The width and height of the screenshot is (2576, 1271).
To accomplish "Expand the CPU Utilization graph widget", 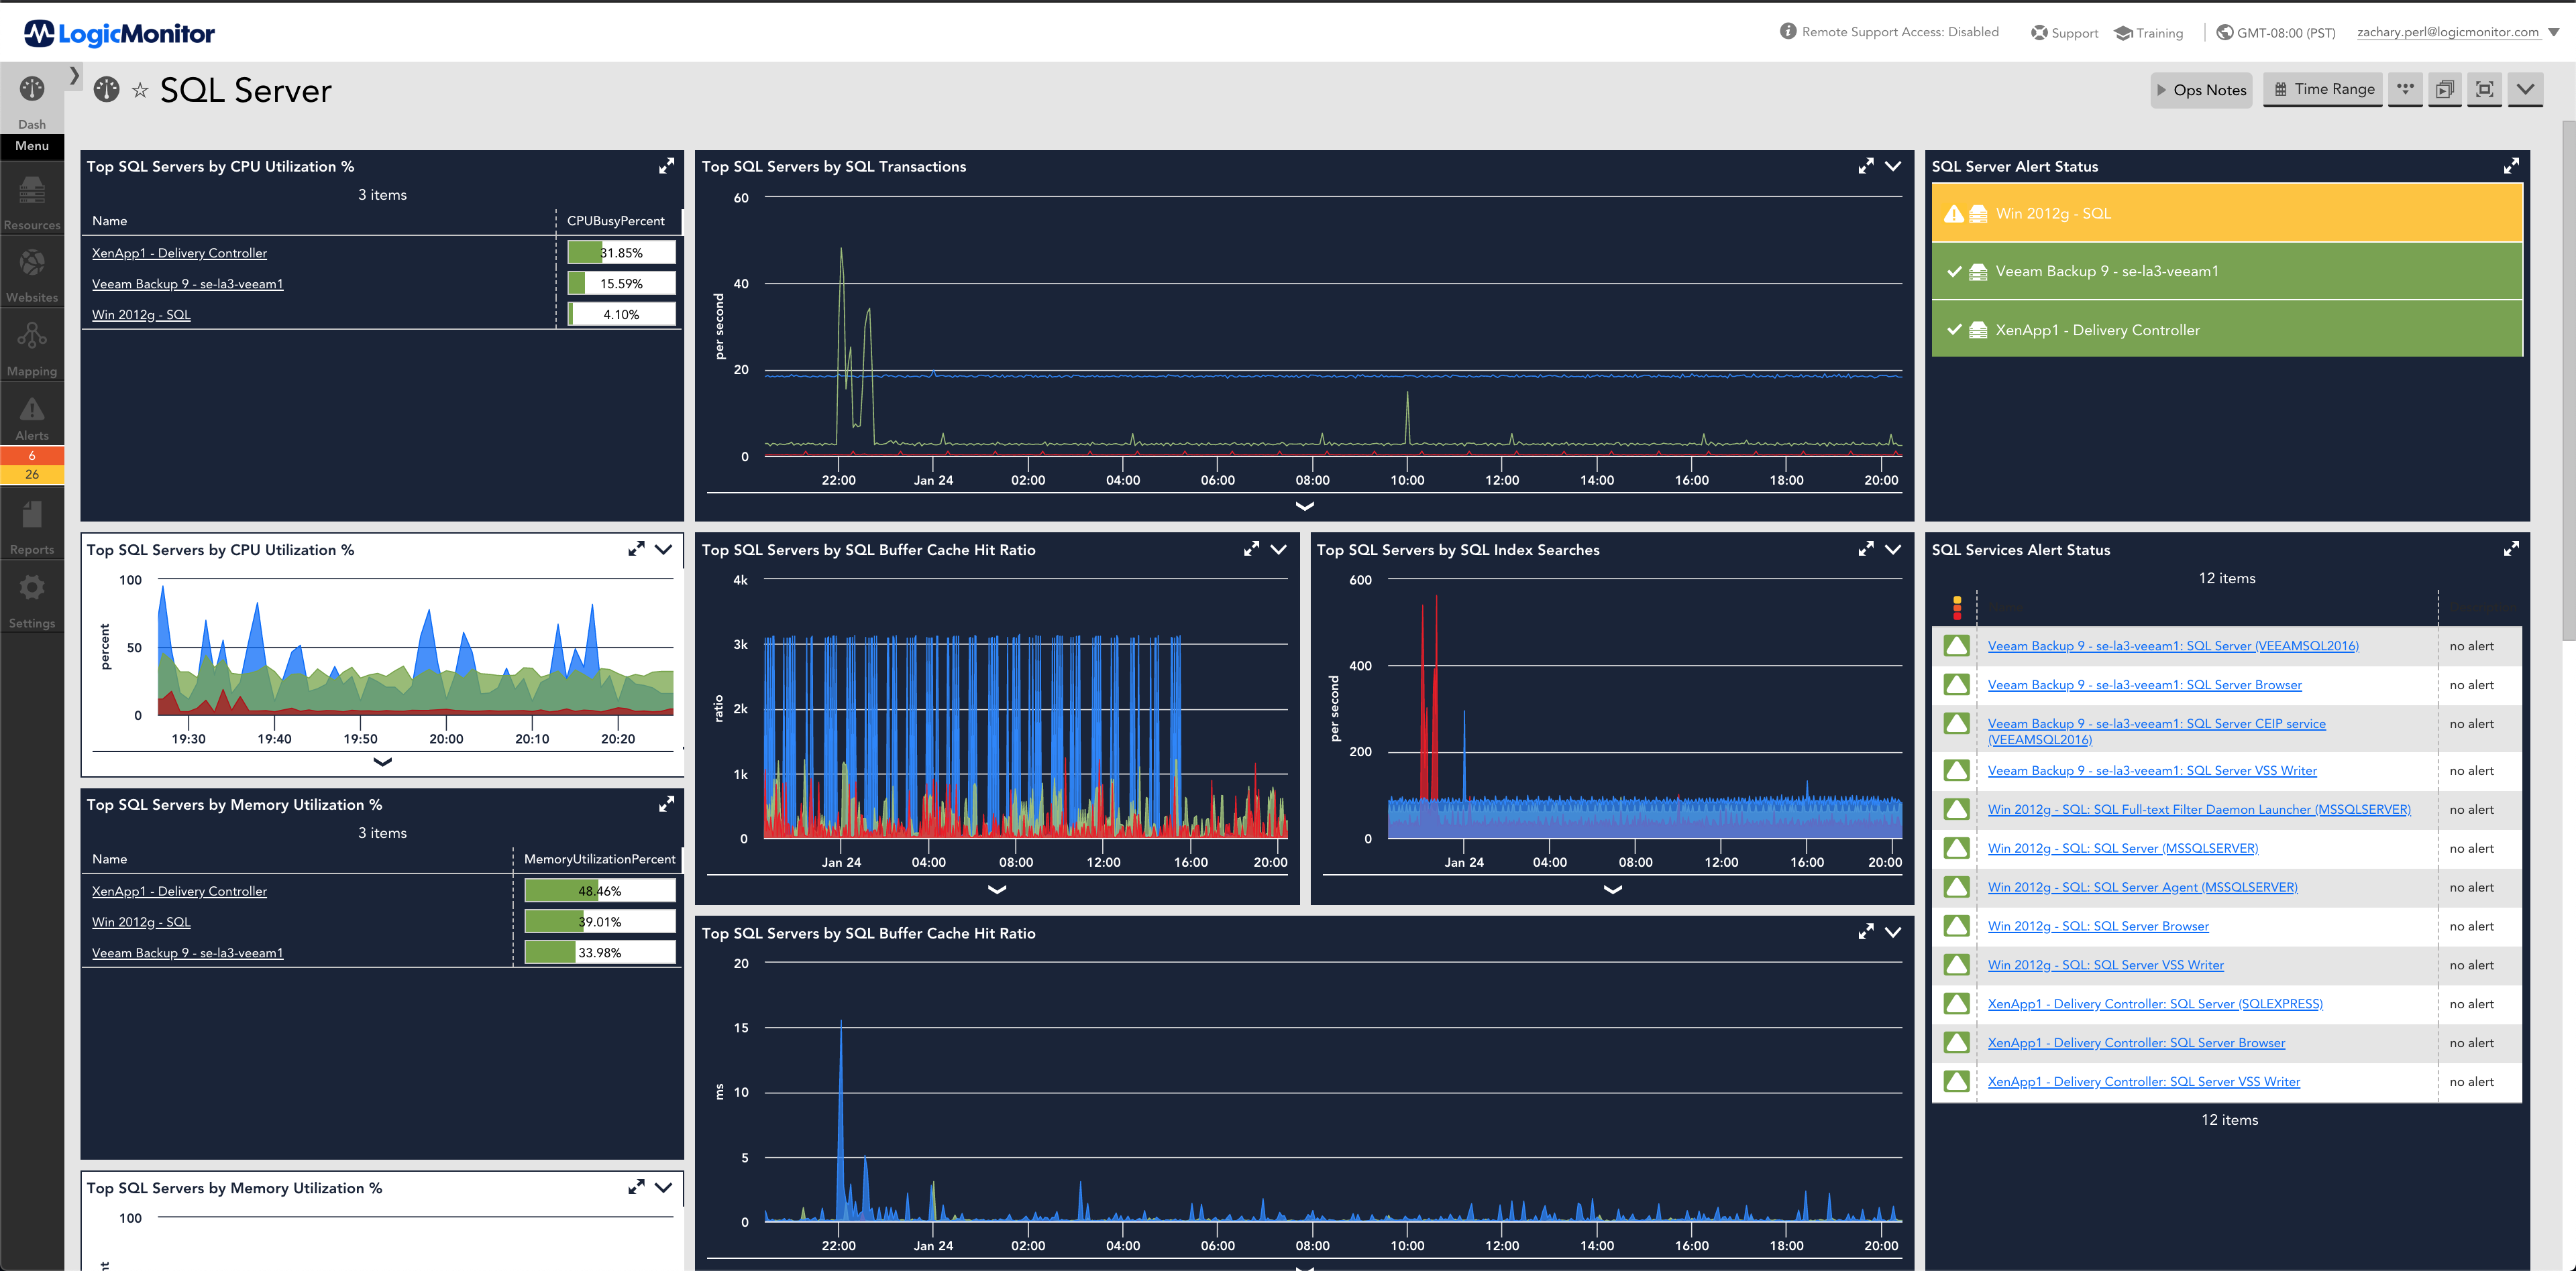I will click(636, 548).
